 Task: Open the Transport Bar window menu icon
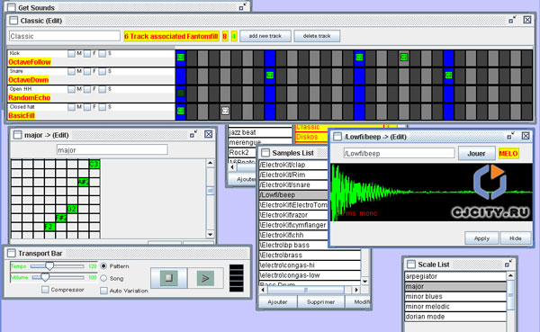coord(12,253)
